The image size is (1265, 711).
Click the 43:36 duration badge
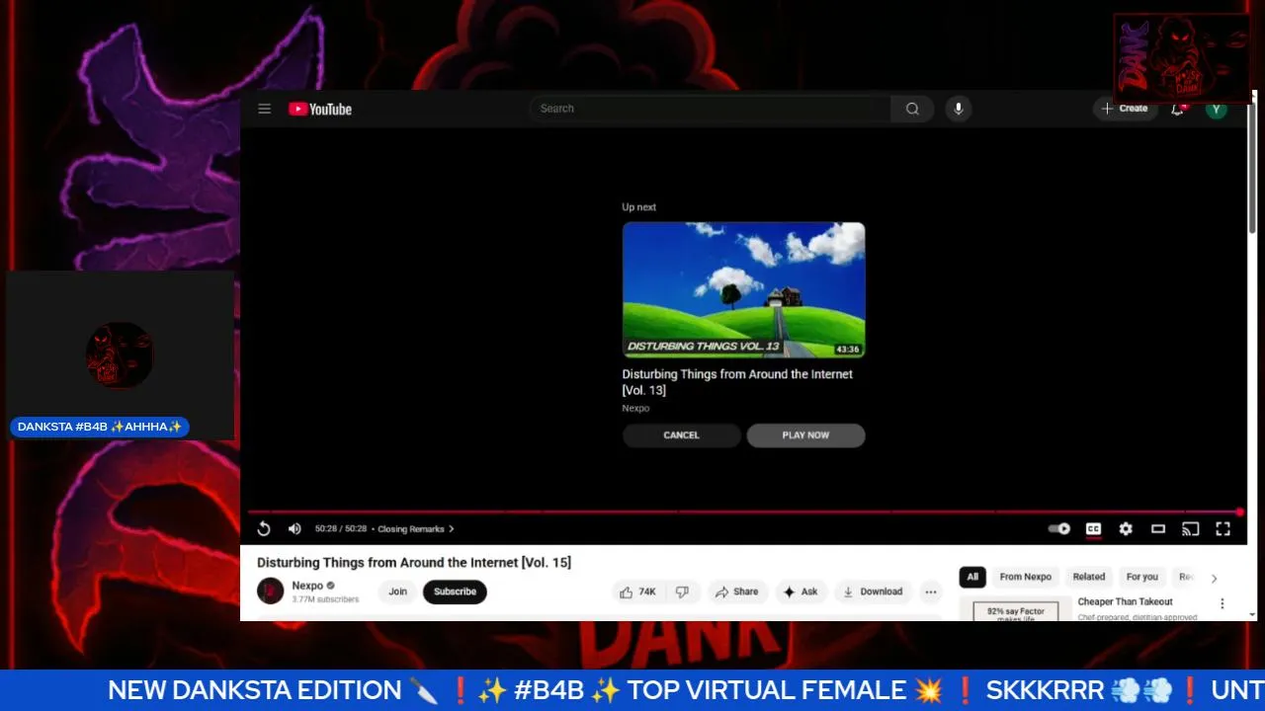pos(847,350)
